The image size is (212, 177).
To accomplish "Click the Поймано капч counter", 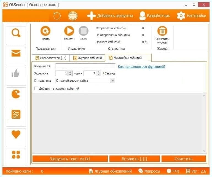I will click(x=25, y=171).
